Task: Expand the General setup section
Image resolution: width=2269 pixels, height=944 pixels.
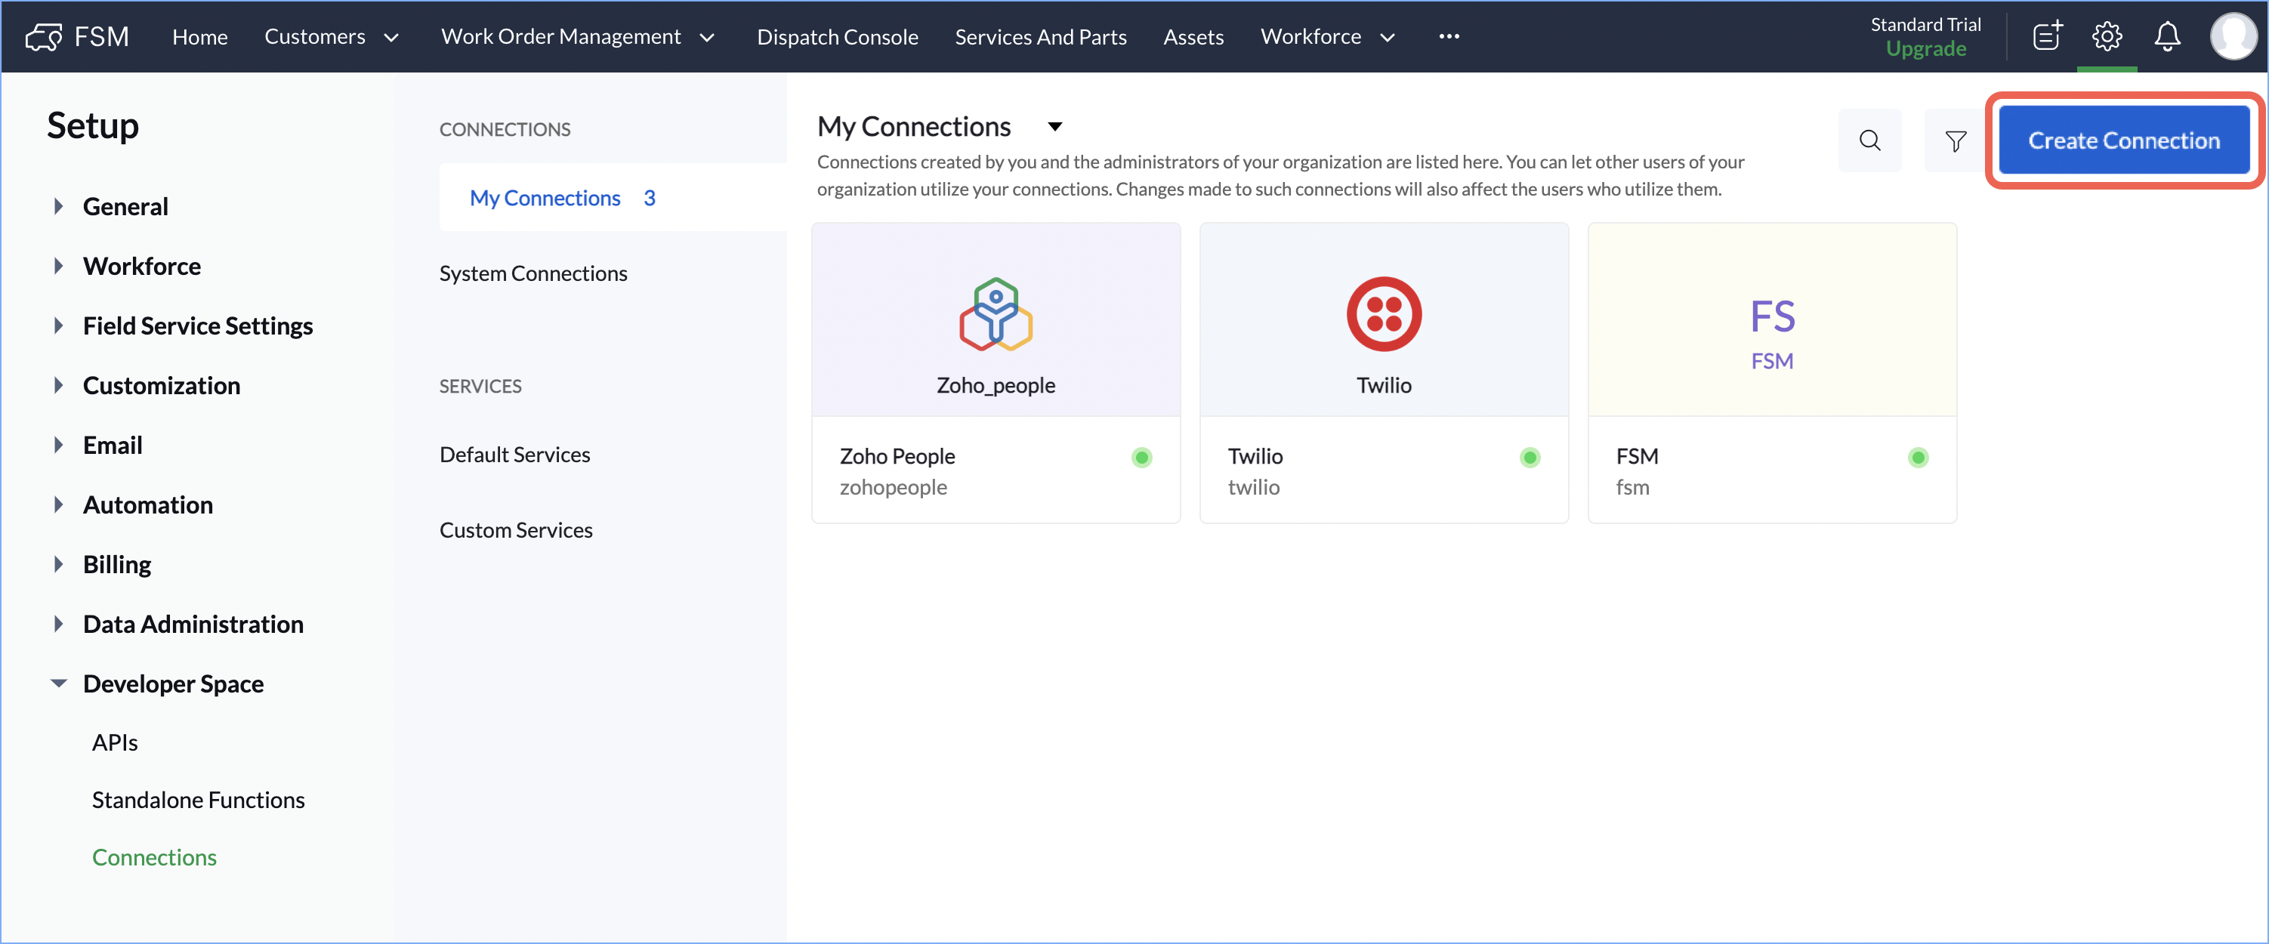Action: pos(59,206)
